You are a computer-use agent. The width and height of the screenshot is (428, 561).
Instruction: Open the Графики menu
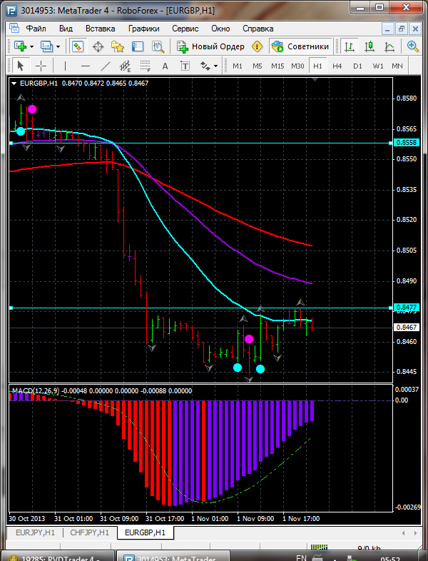[x=144, y=29]
